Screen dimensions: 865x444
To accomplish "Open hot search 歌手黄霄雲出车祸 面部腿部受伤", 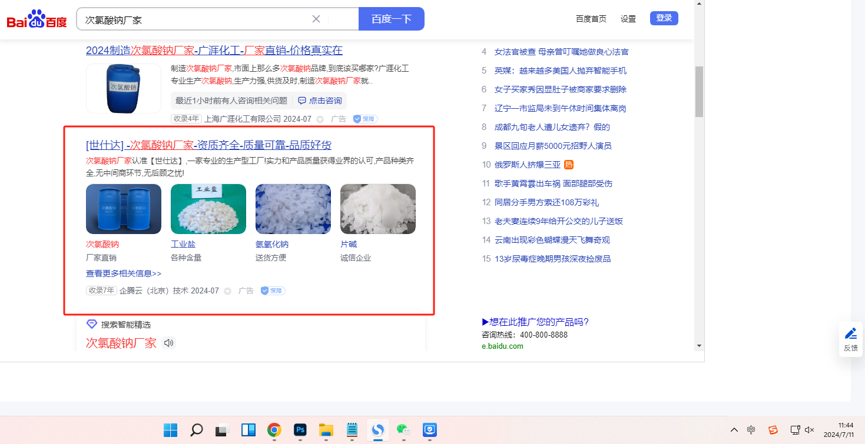I will pyautogui.click(x=554, y=183).
